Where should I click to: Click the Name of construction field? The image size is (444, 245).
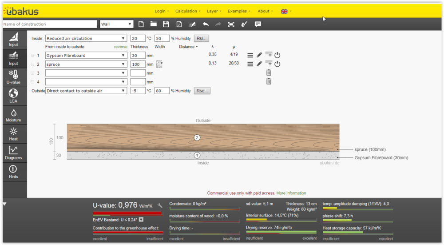coord(50,24)
